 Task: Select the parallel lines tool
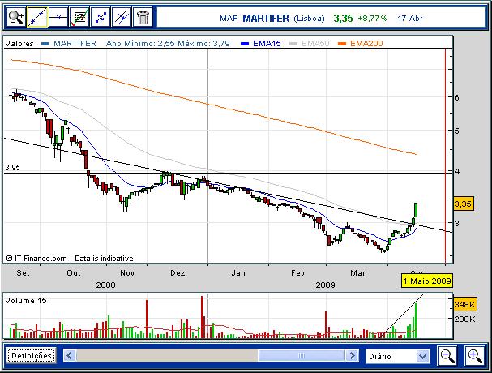coord(122,17)
